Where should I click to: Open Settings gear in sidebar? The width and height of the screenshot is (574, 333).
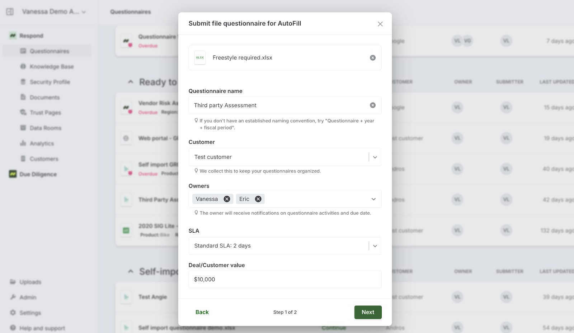[13, 313]
